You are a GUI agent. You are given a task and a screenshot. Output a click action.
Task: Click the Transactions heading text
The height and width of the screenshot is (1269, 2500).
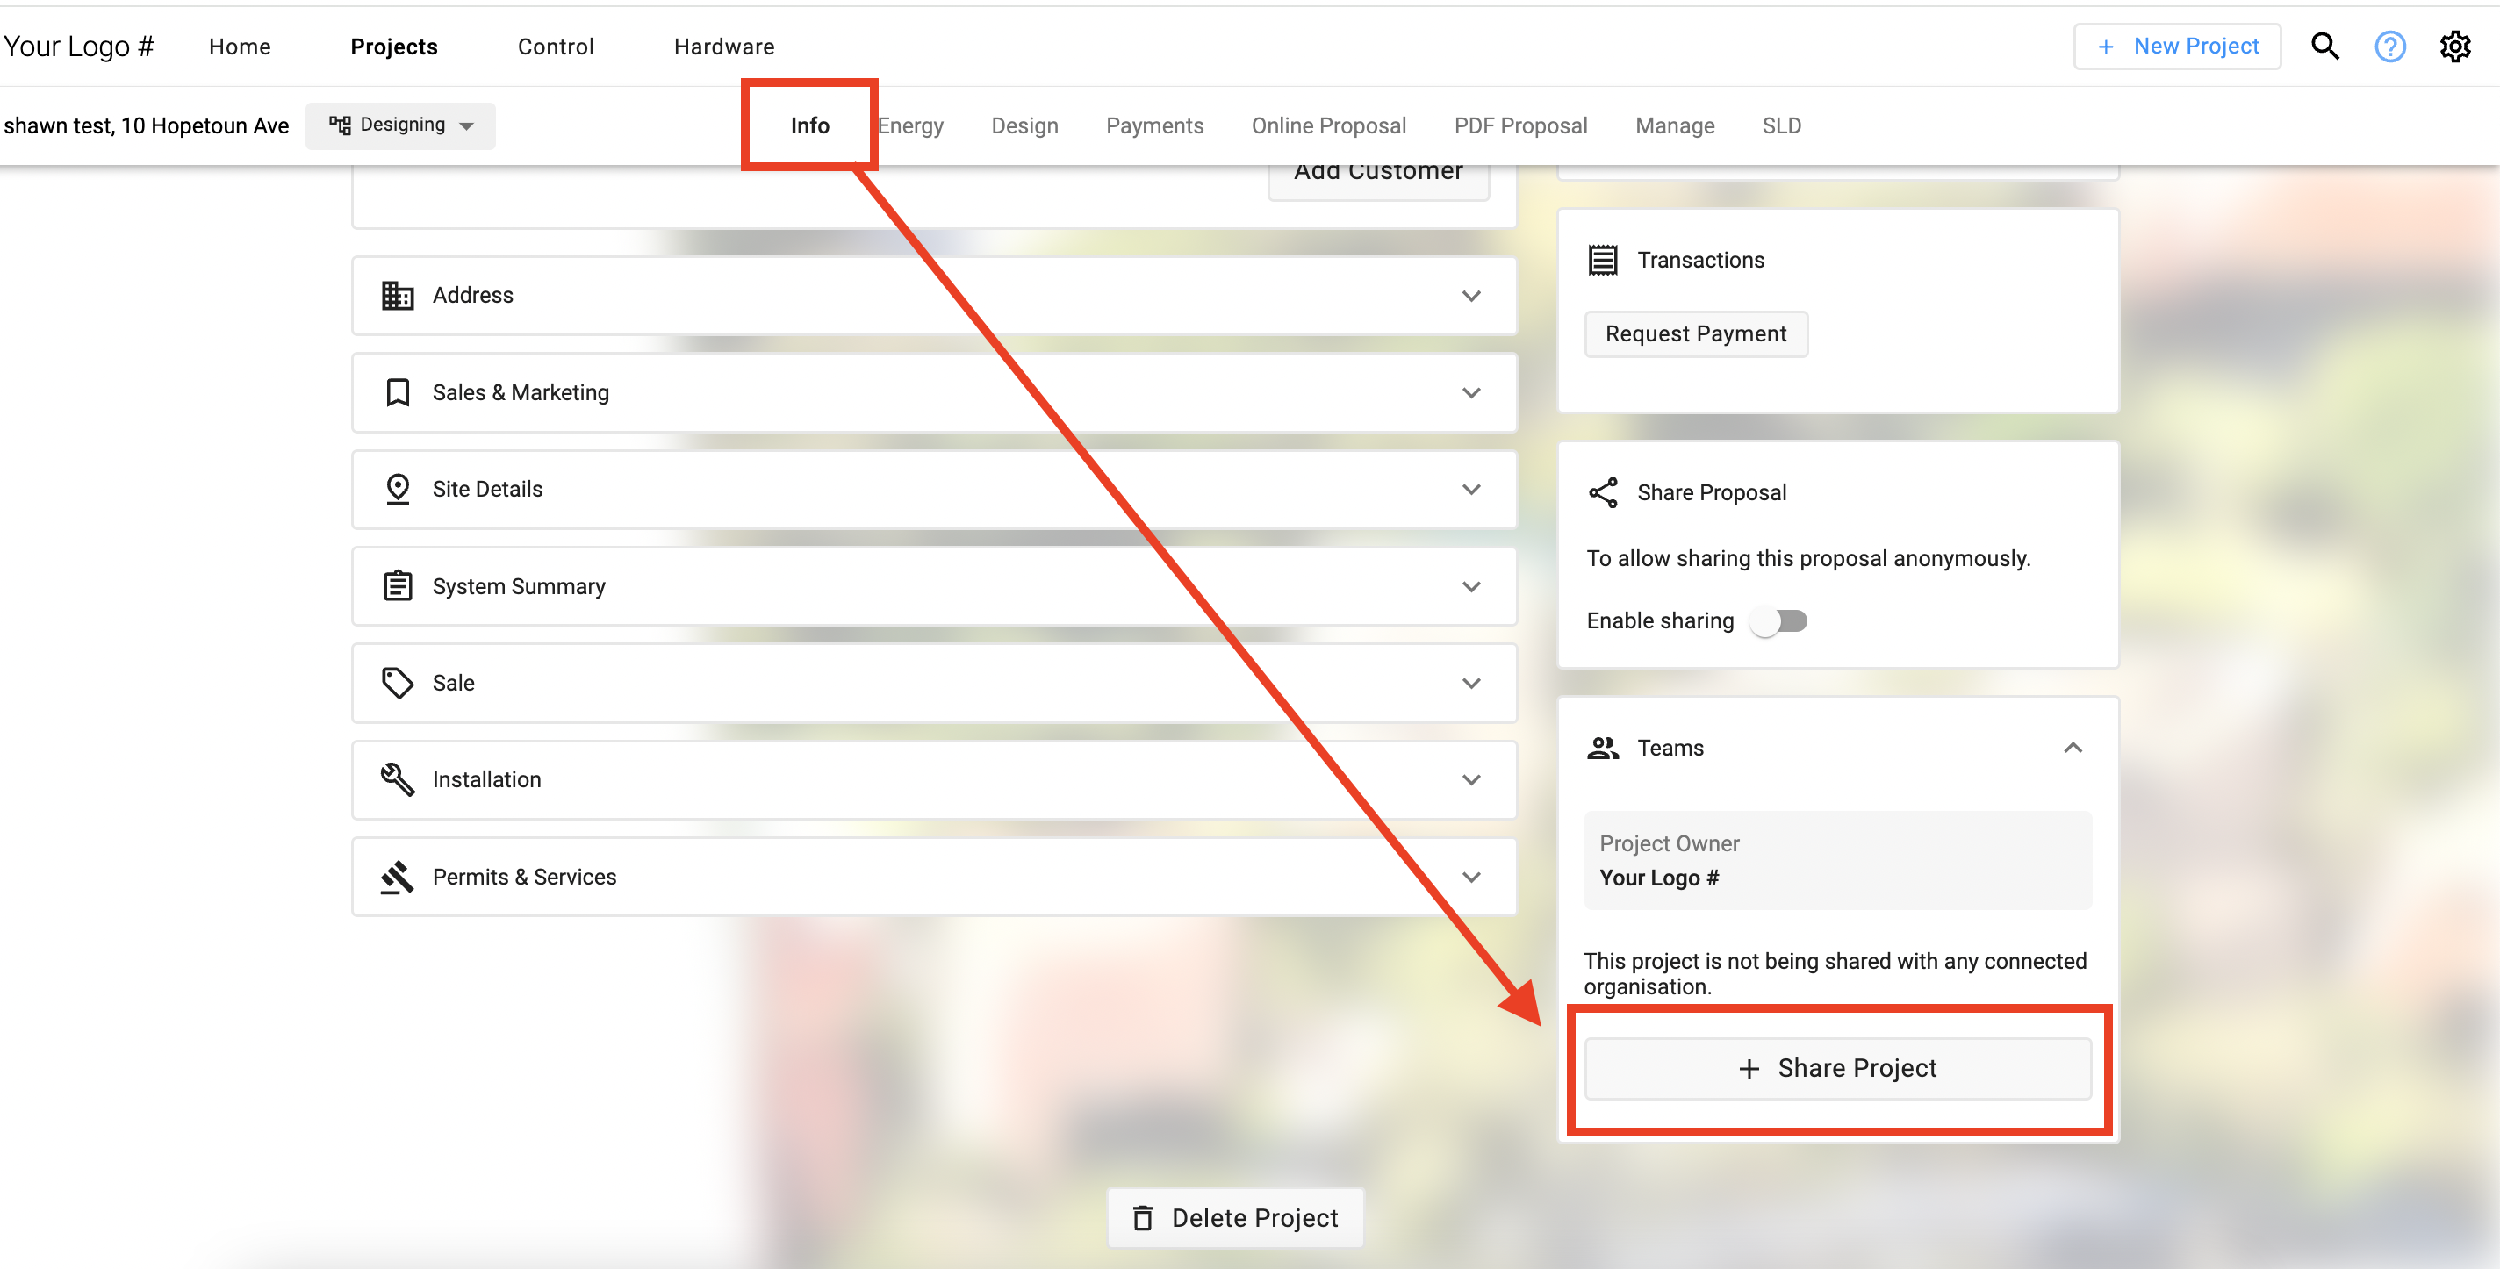pos(1700,260)
